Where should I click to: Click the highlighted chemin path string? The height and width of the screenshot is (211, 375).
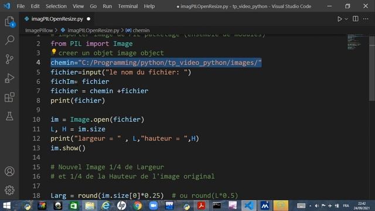[170, 63]
